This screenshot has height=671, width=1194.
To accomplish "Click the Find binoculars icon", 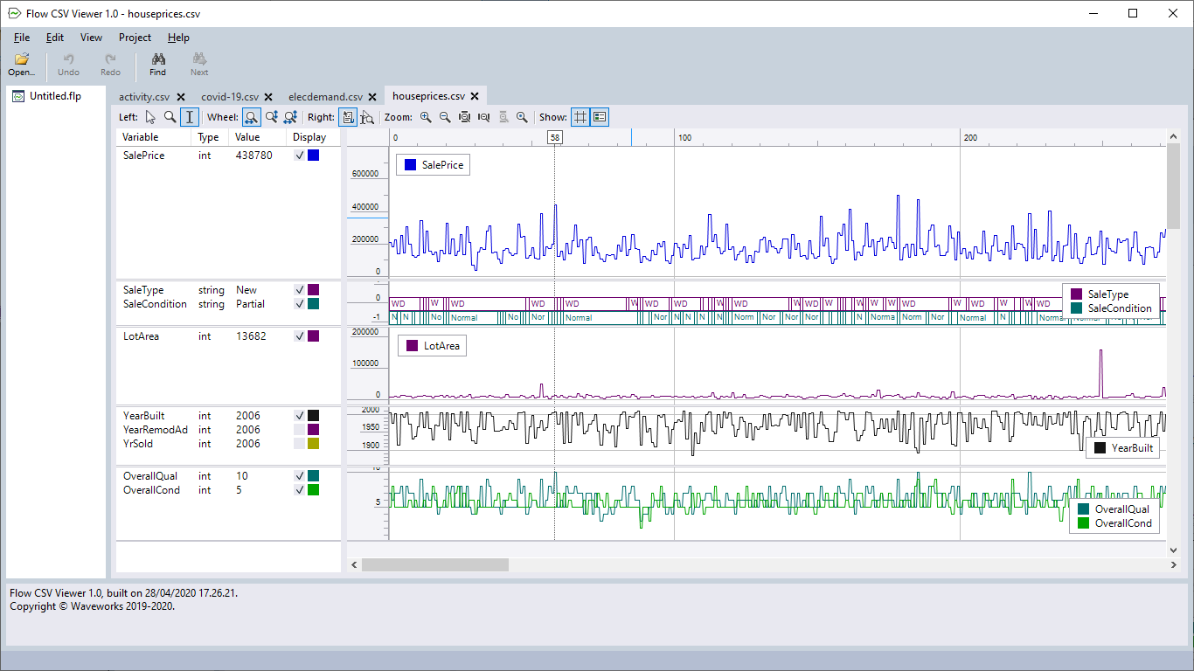I will tap(157, 64).
